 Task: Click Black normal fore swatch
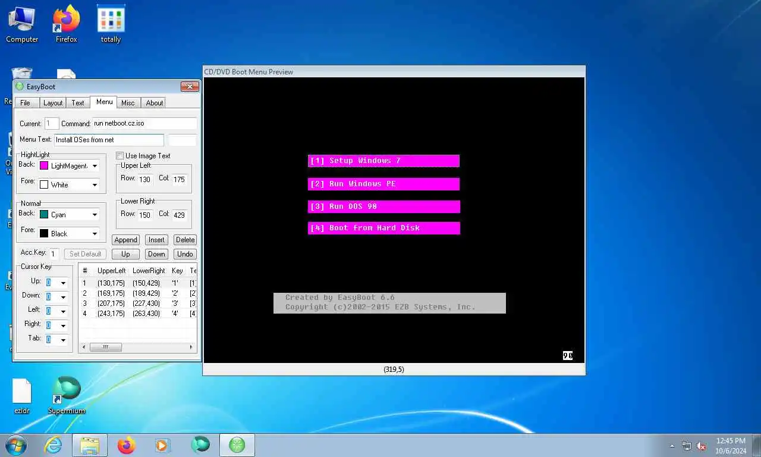(44, 234)
